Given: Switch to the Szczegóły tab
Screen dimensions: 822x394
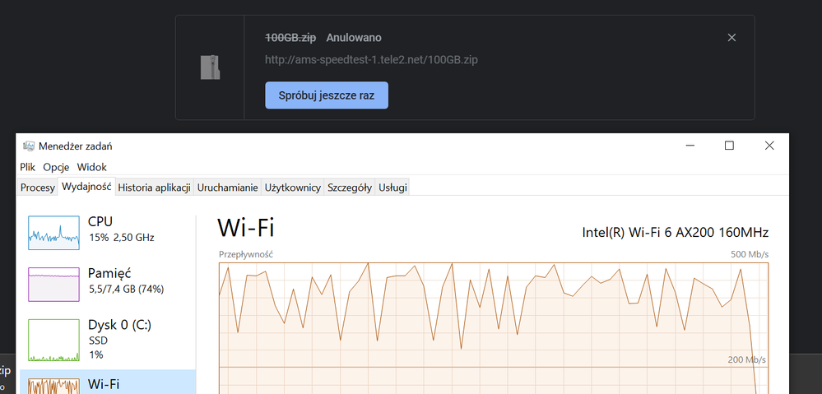Looking at the screenshot, I should pos(350,188).
